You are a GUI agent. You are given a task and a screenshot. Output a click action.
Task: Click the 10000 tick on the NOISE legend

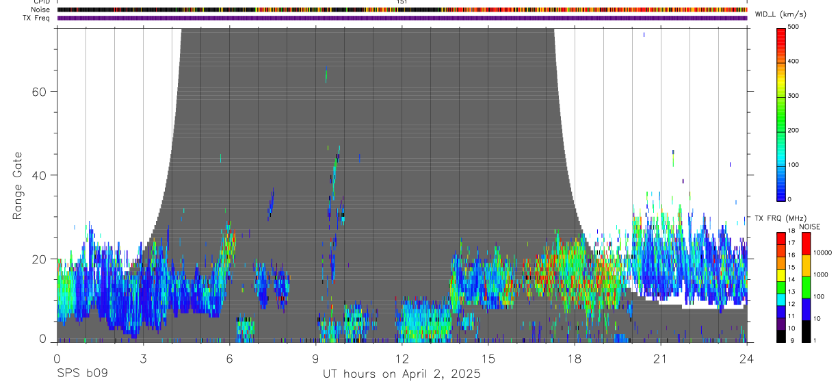[823, 253]
